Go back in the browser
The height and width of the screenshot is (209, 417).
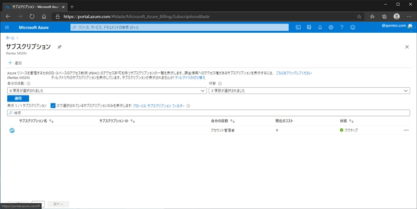[x=8, y=17]
